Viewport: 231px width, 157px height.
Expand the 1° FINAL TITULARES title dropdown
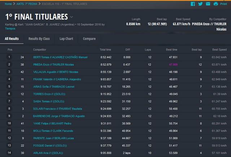tap(71, 17)
